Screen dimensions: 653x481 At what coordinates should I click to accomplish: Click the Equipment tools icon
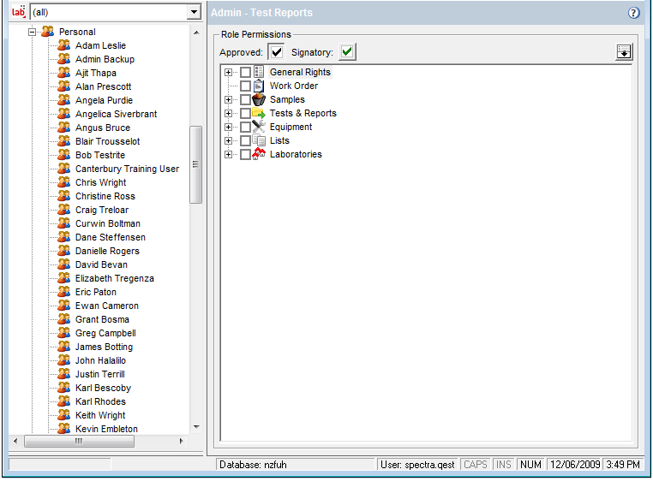click(x=259, y=128)
